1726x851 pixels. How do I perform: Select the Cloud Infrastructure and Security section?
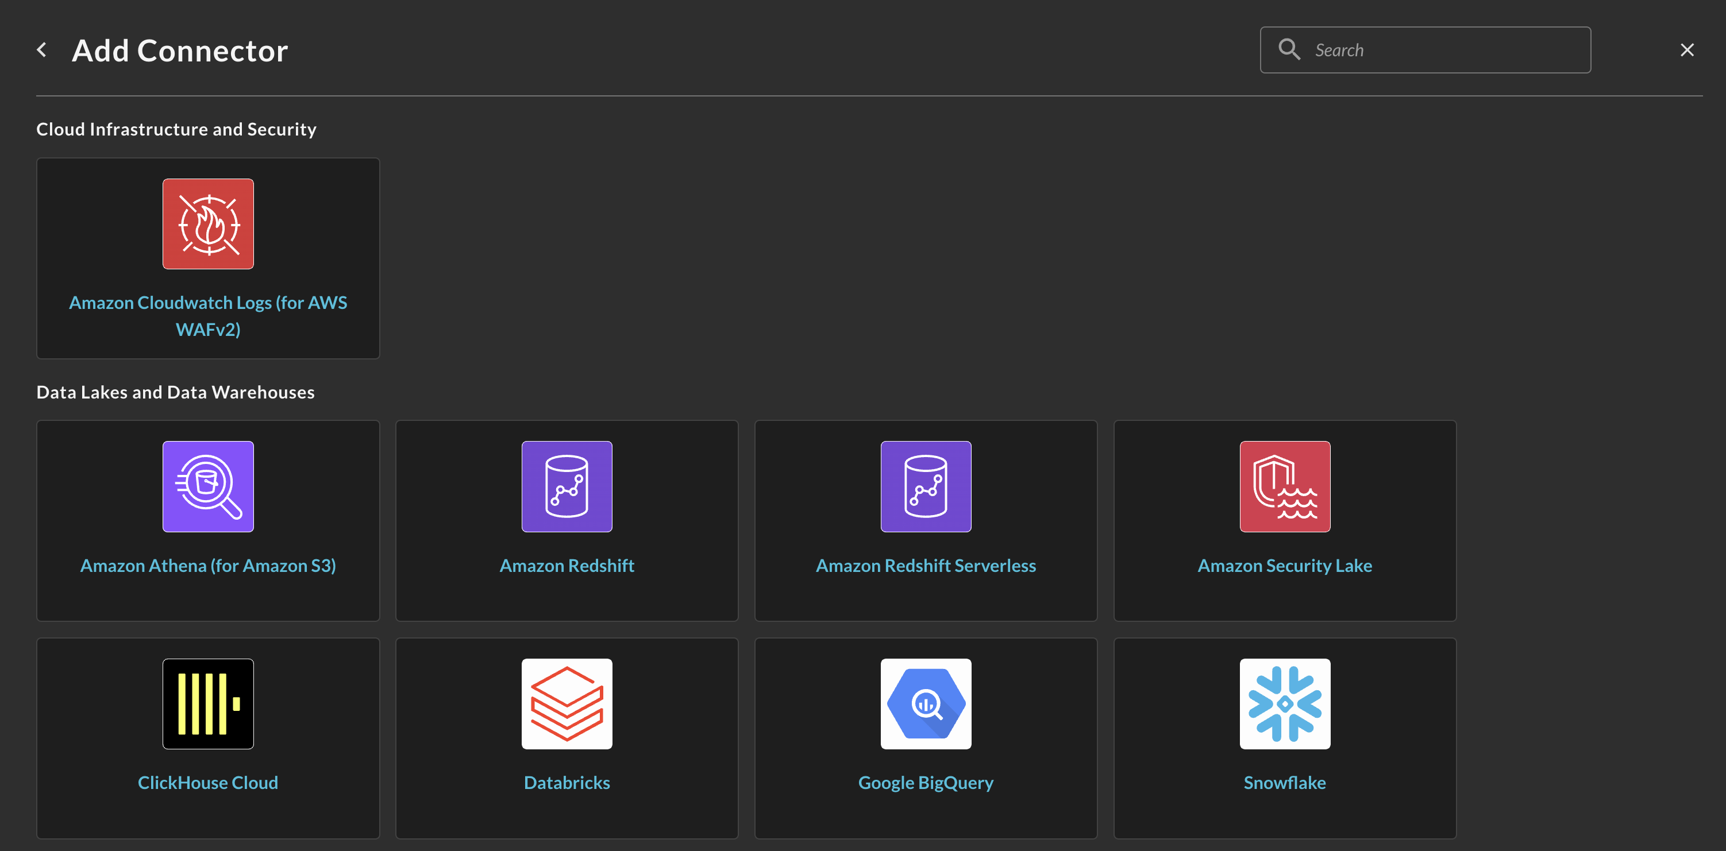pos(176,129)
